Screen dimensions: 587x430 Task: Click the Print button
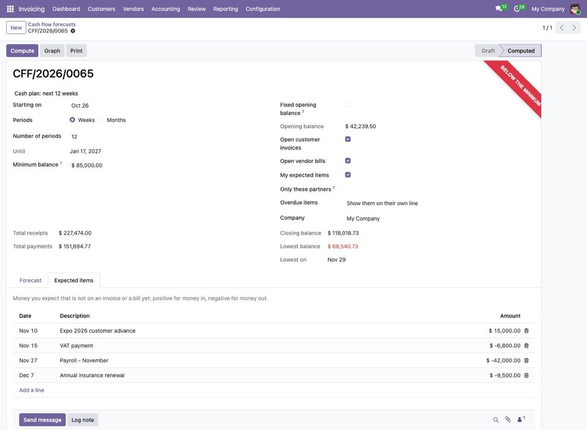77,51
